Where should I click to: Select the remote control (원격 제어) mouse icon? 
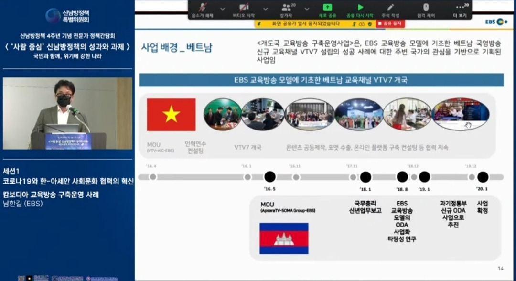pos(426,10)
